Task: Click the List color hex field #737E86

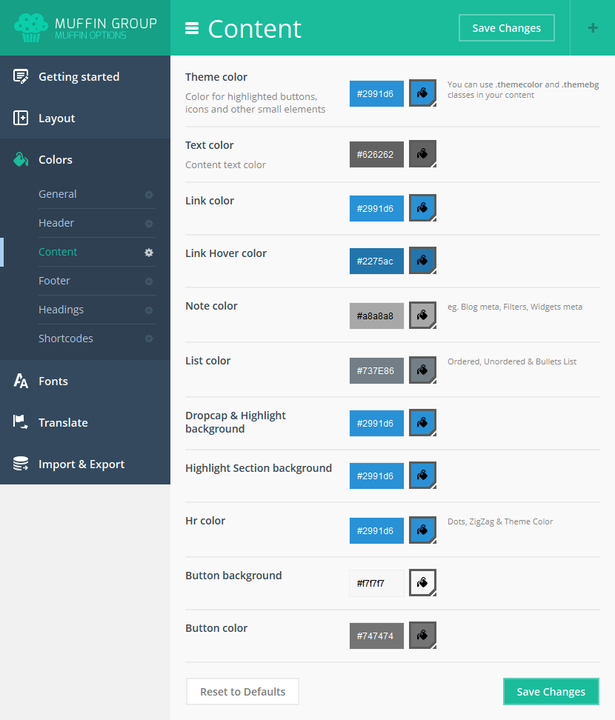Action: (376, 370)
